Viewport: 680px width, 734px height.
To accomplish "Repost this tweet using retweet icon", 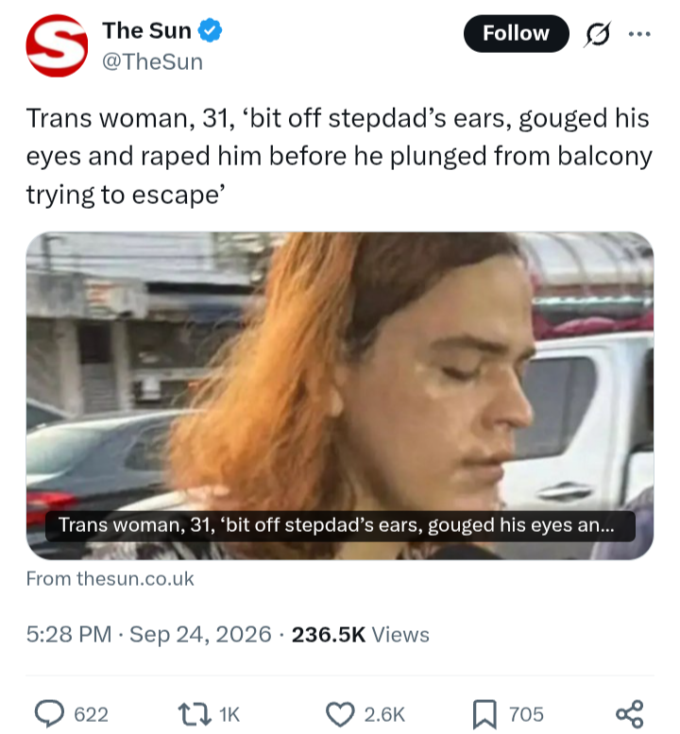I will coord(195,714).
